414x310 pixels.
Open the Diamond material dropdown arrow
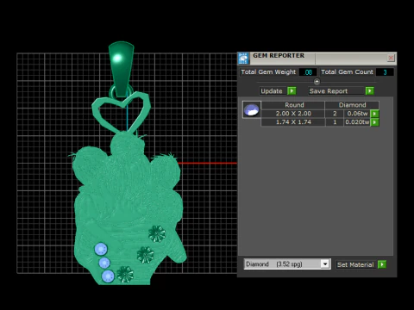[x=325, y=264]
